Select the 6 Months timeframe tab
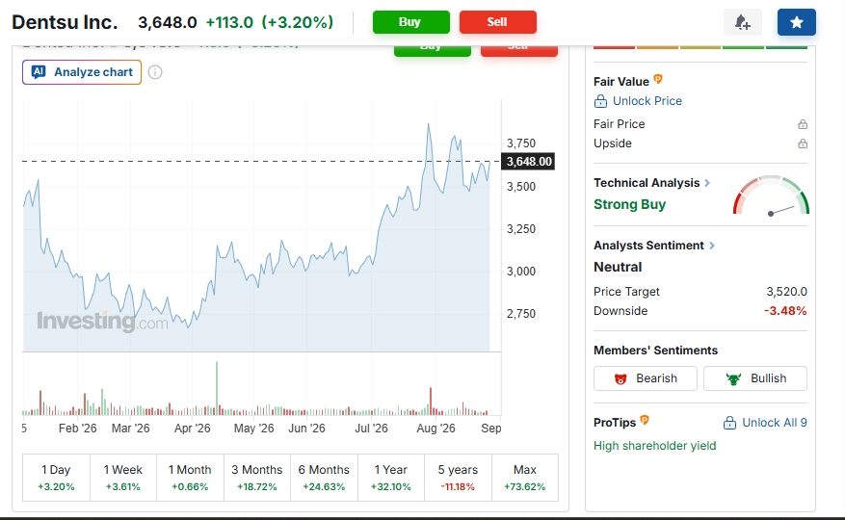 pyautogui.click(x=324, y=478)
